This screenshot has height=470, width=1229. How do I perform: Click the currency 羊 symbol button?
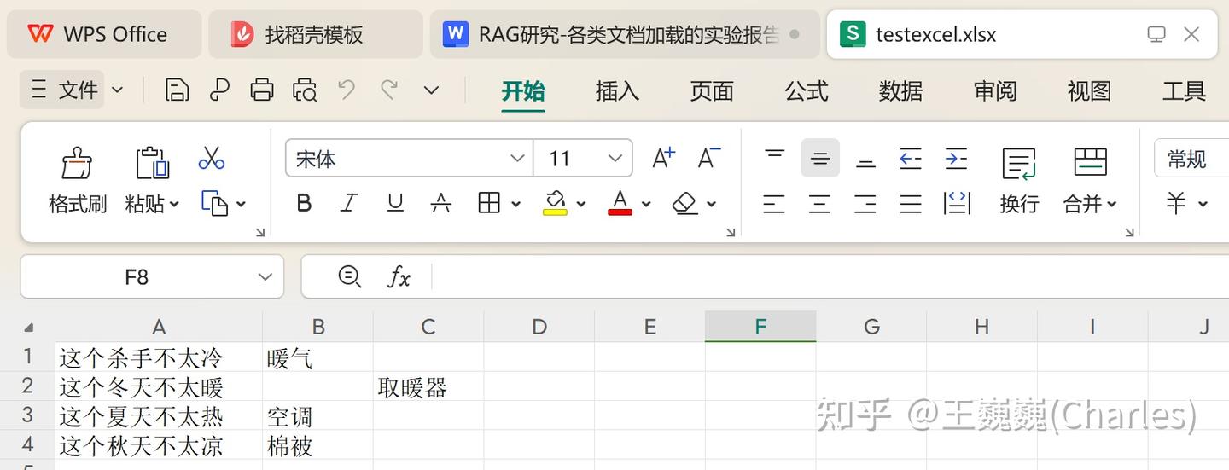coord(1177,203)
